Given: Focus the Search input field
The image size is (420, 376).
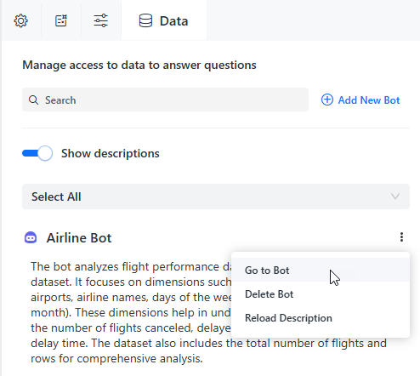Looking at the screenshot, I should (165, 100).
